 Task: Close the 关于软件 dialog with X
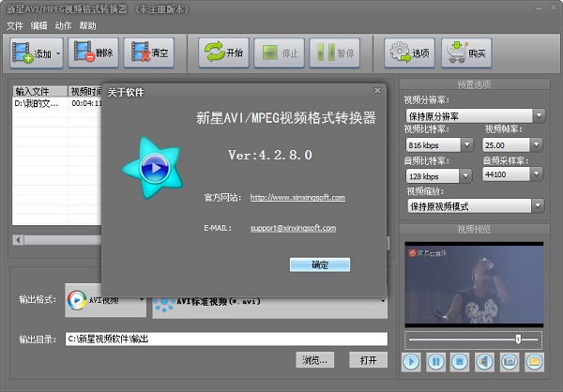click(377, 91)
